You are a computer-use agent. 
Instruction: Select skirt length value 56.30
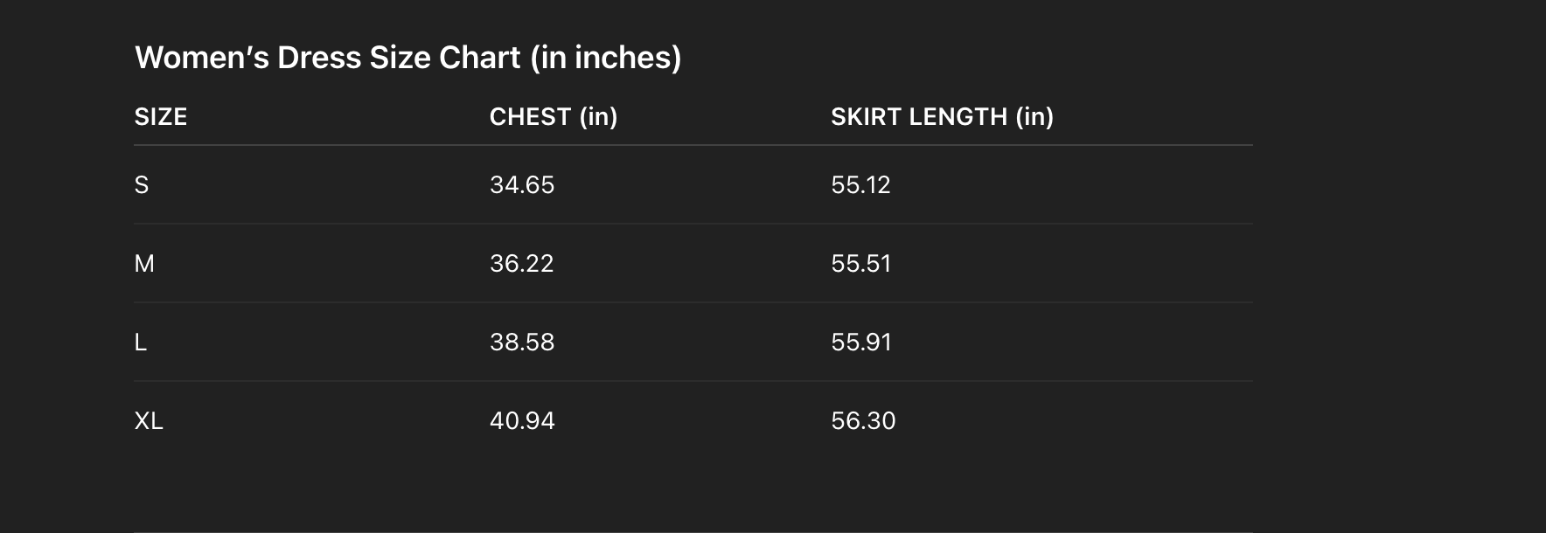pos(863,421)
